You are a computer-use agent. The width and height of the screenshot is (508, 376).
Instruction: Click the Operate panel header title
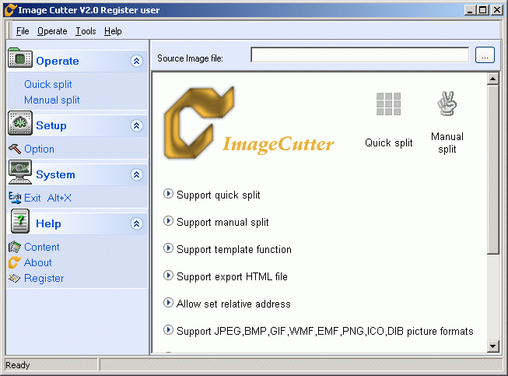point(58,61)
